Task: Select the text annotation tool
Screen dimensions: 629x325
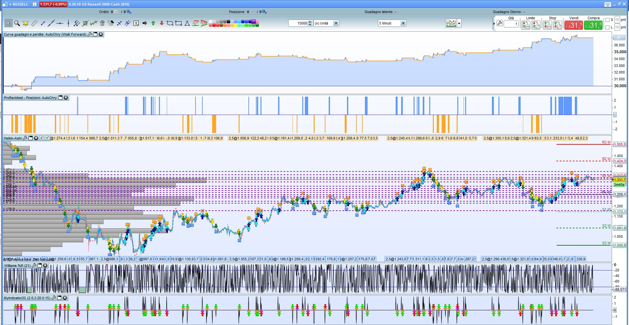Action: pos(136,23)
